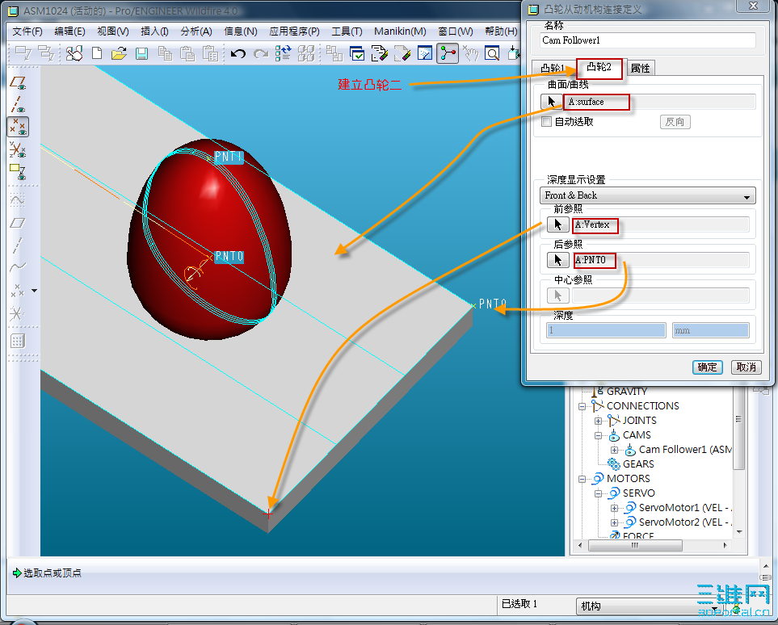778x625 pixels.
Task: Collapse the CONNECTIONS tree node
Action: click(x=582, y=406)
